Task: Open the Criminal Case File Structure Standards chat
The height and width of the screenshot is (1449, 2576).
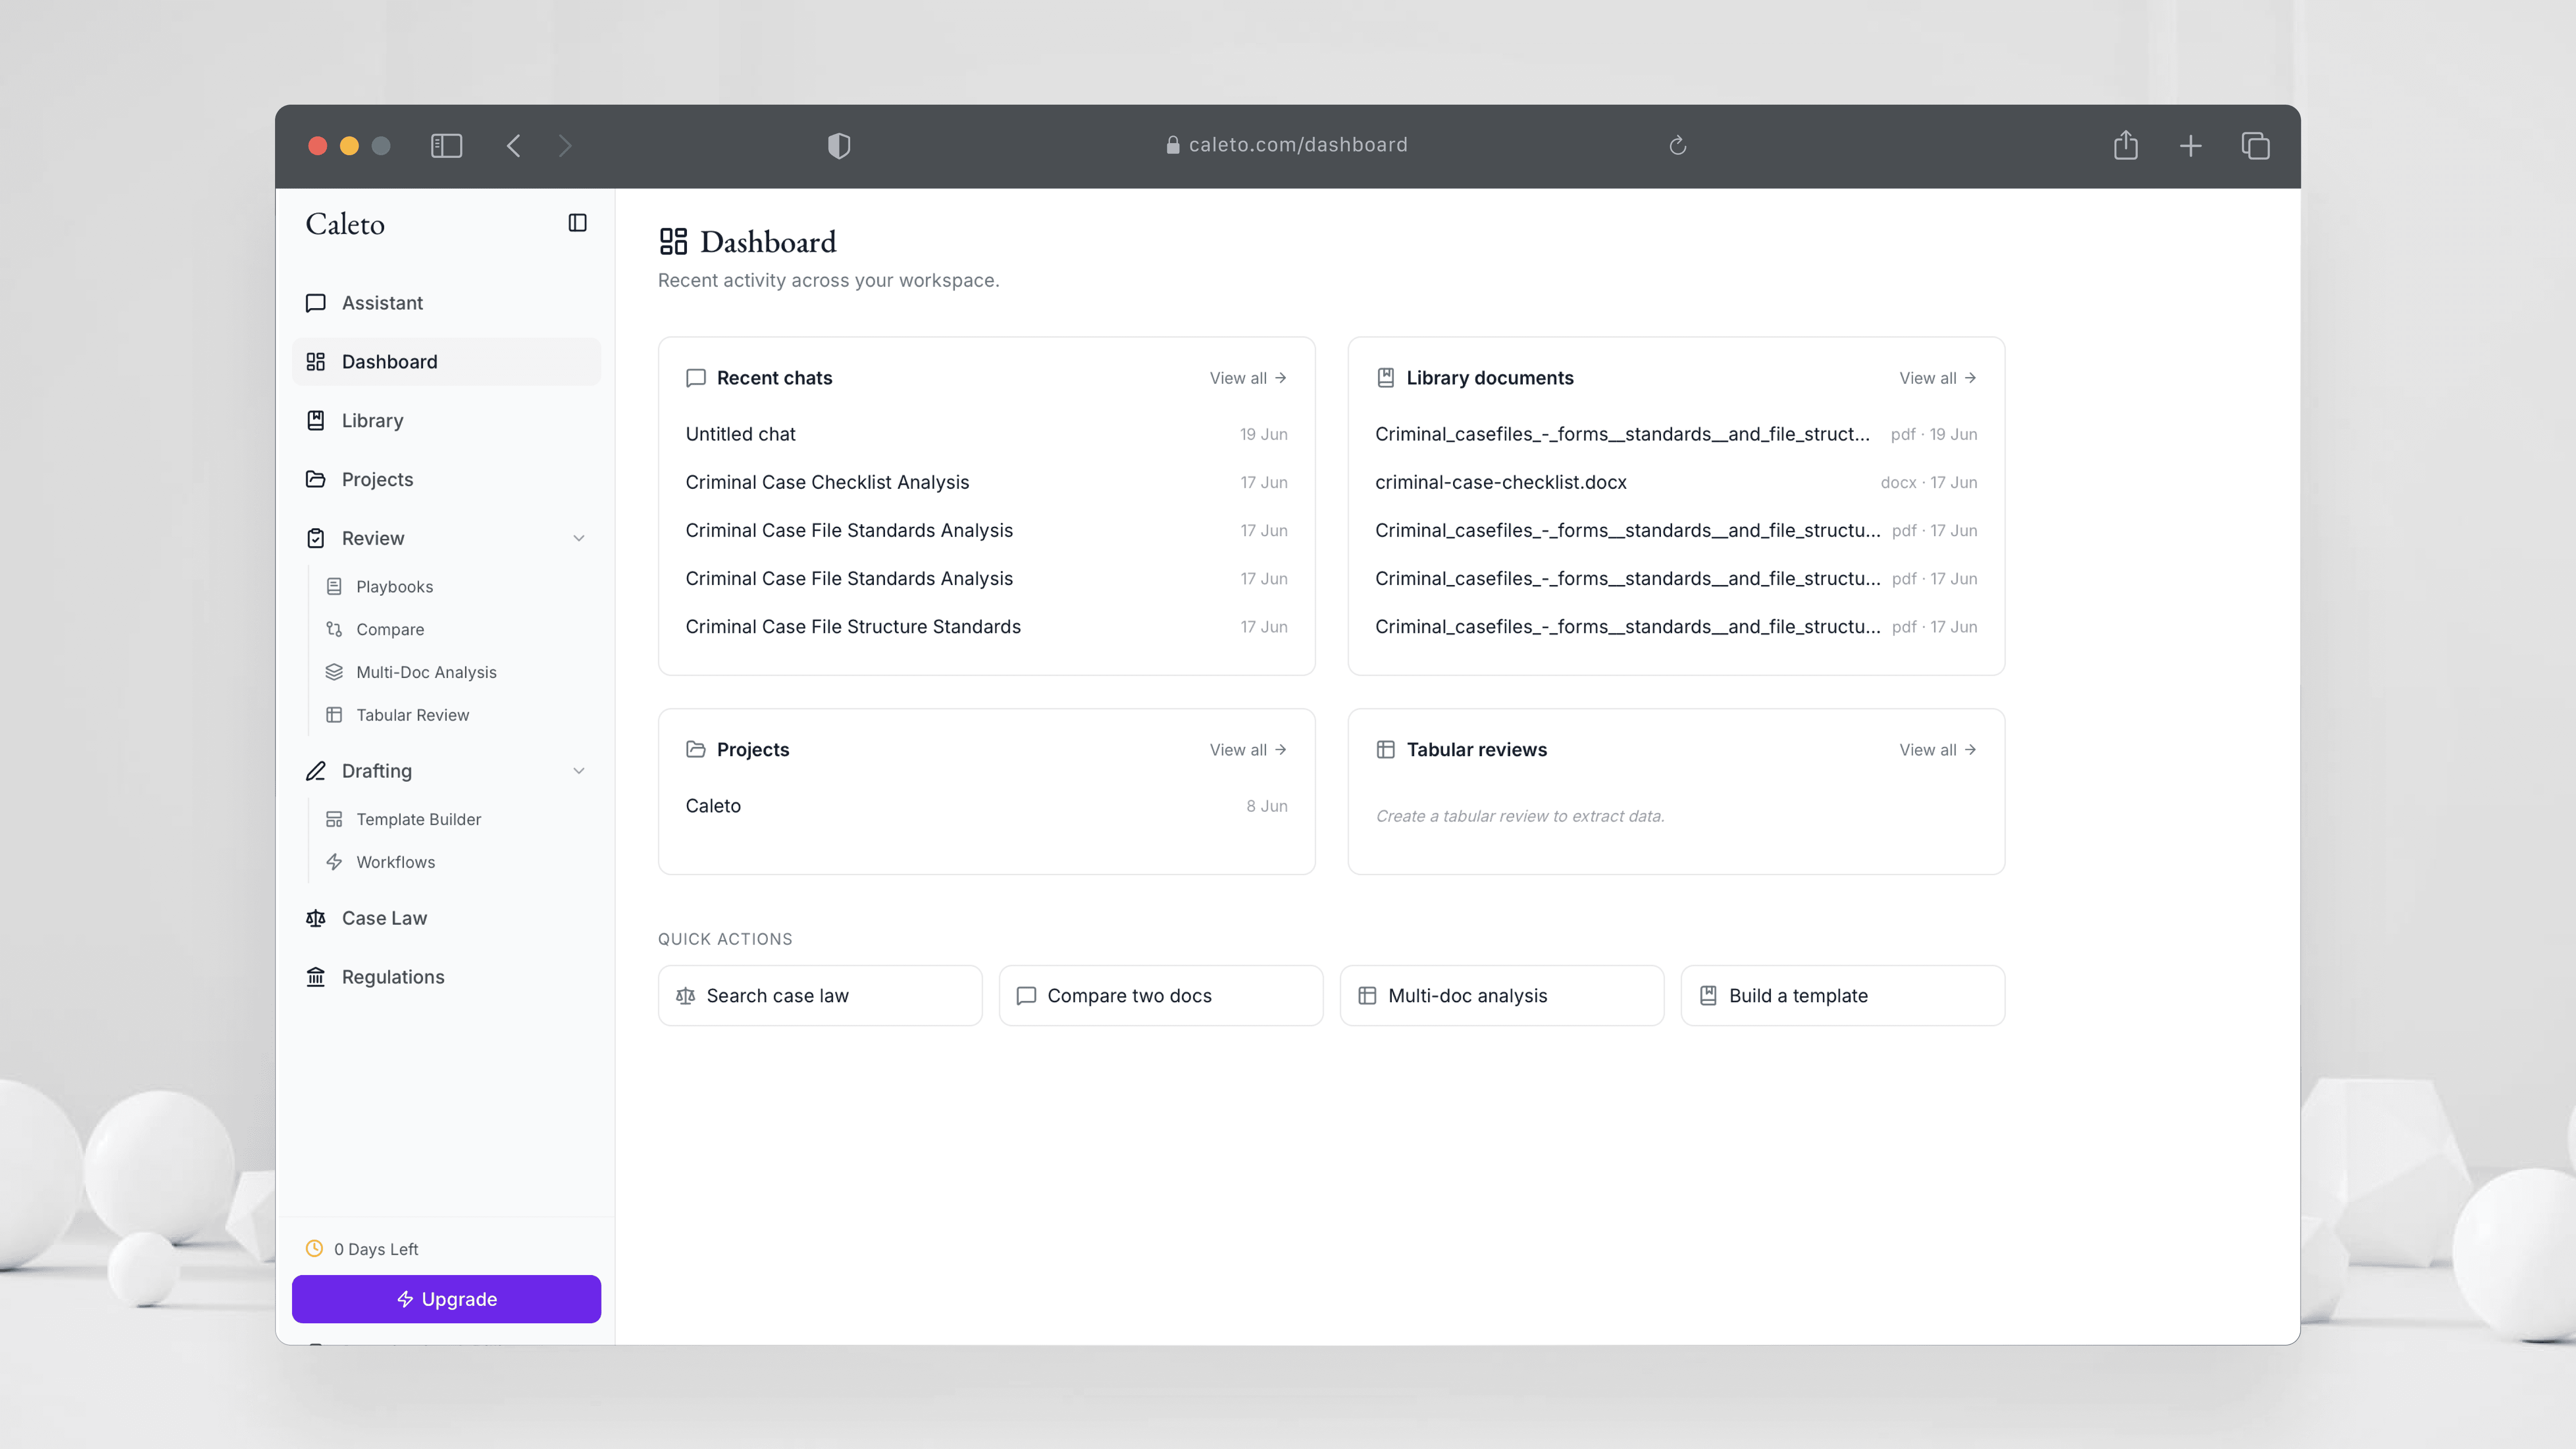Action: tap(986, 627)
